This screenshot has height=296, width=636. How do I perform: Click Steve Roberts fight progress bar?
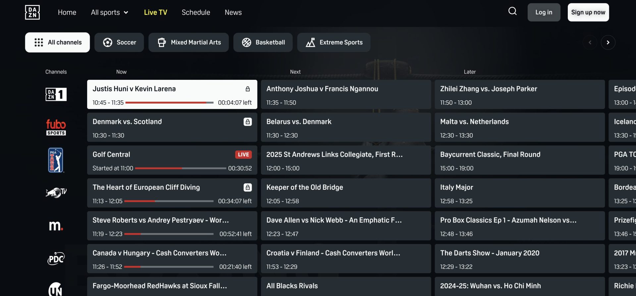(169, 234)
